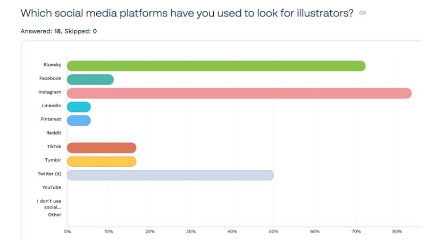The image size is (435, 240).
Task: Select the cyan LinkedIn bar
Action: tap(79, 107)
